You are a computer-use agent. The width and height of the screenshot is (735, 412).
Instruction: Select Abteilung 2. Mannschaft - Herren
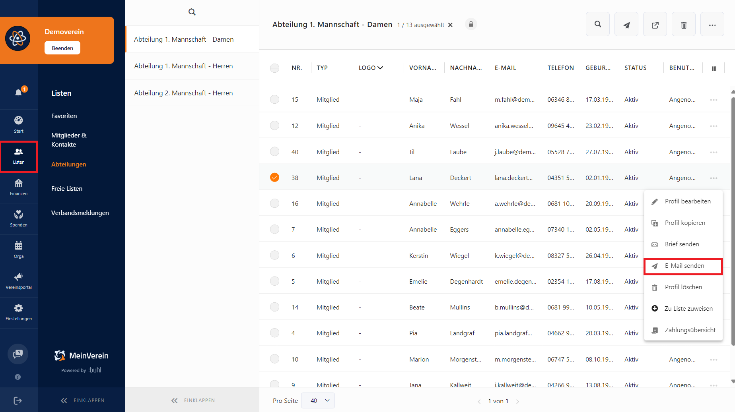pyautogui.click(x=192, y=93)
